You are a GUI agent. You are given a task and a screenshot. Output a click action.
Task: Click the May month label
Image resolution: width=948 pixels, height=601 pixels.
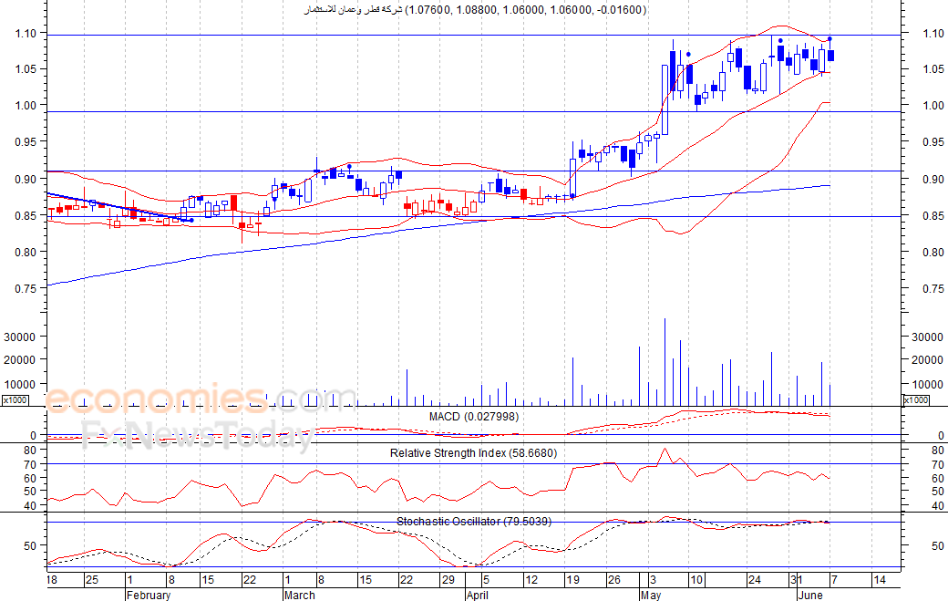[651, 595]
